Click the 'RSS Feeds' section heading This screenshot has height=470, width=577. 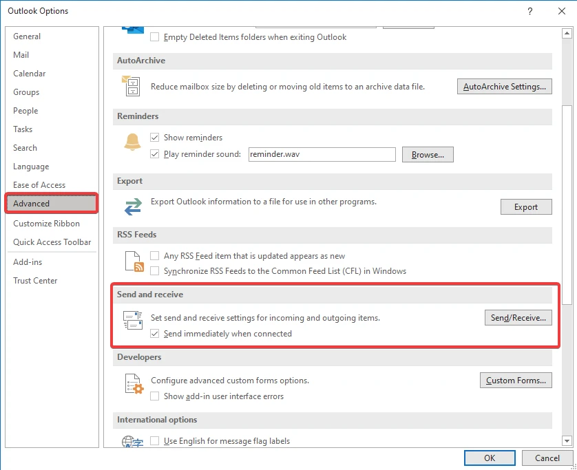tap(136, 235)
